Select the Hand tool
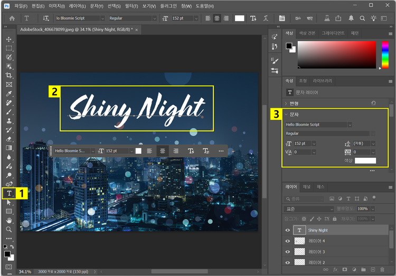Screen dimensions: 396x276 (9, 221)
